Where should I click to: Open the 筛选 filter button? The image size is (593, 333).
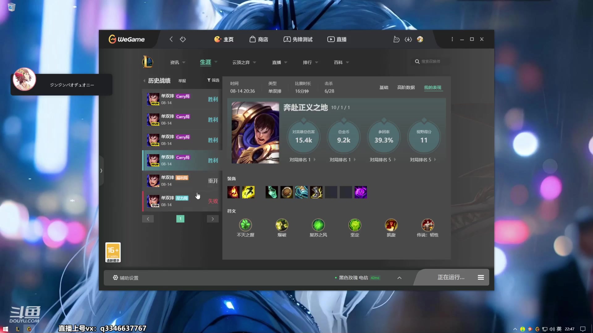click(x=213, y=80)
